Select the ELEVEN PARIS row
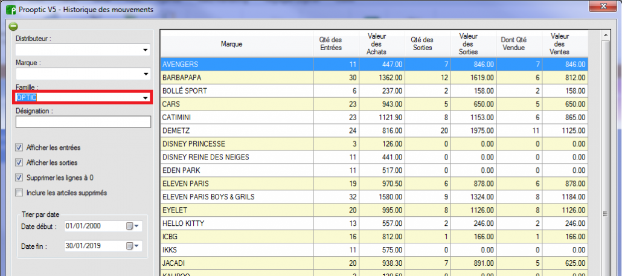Image resolution: width=622 pixels, height=276 pixels. click(x=374, y=184)
